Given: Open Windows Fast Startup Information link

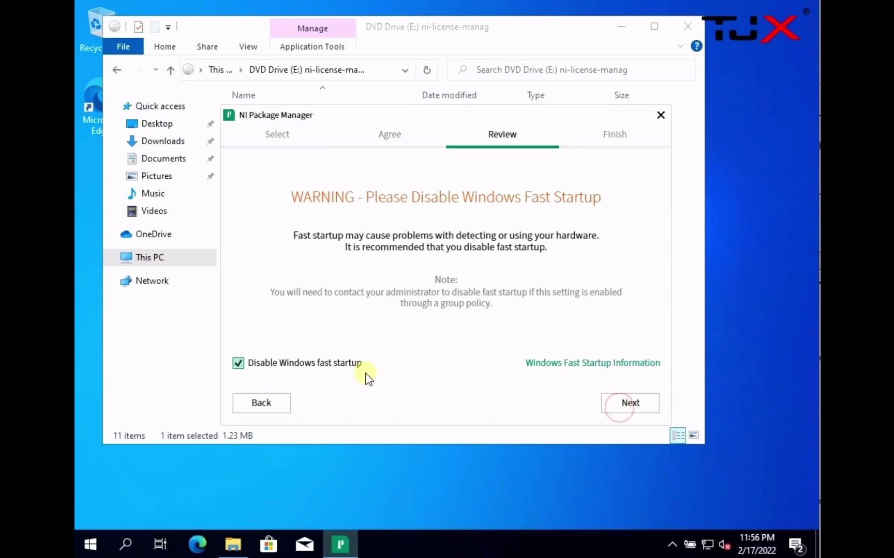Looking at the screenshot, I should point(593,363).
